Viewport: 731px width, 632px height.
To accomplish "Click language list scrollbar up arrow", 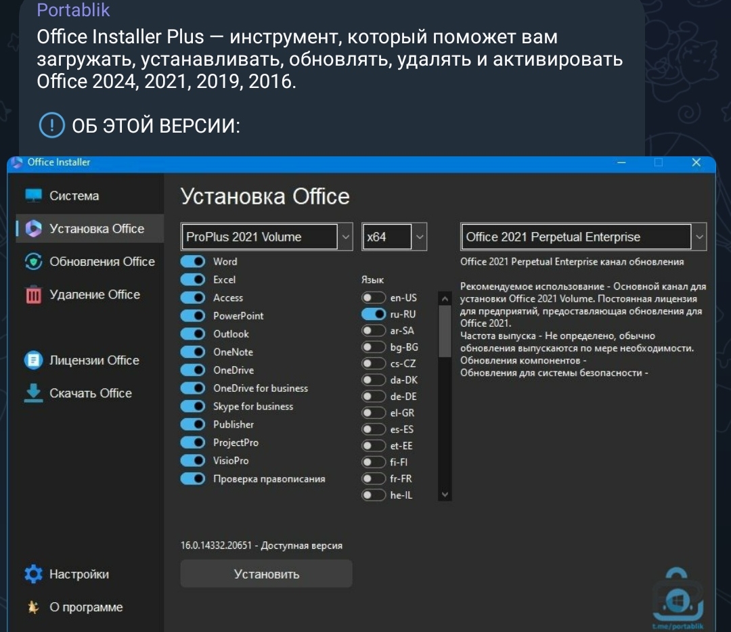I will [x=445, y=298].
